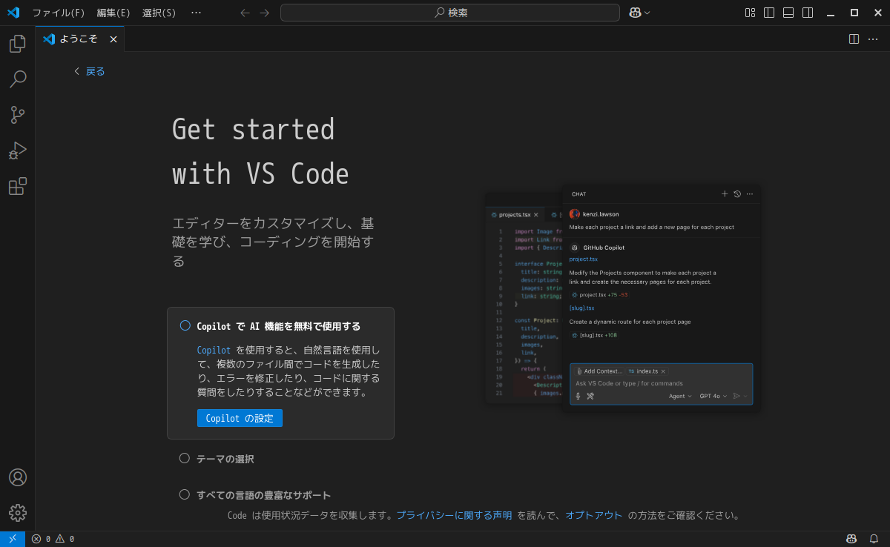
Task: Open the Copilot icon in title bar
Action: click(x=635, y=13)
